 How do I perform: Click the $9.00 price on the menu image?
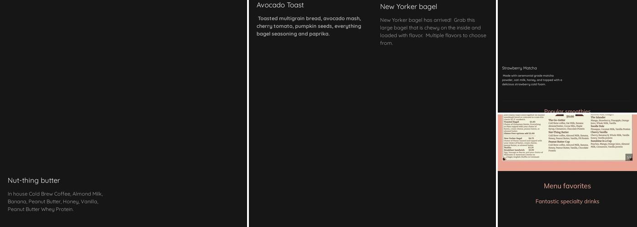(570, 117)
